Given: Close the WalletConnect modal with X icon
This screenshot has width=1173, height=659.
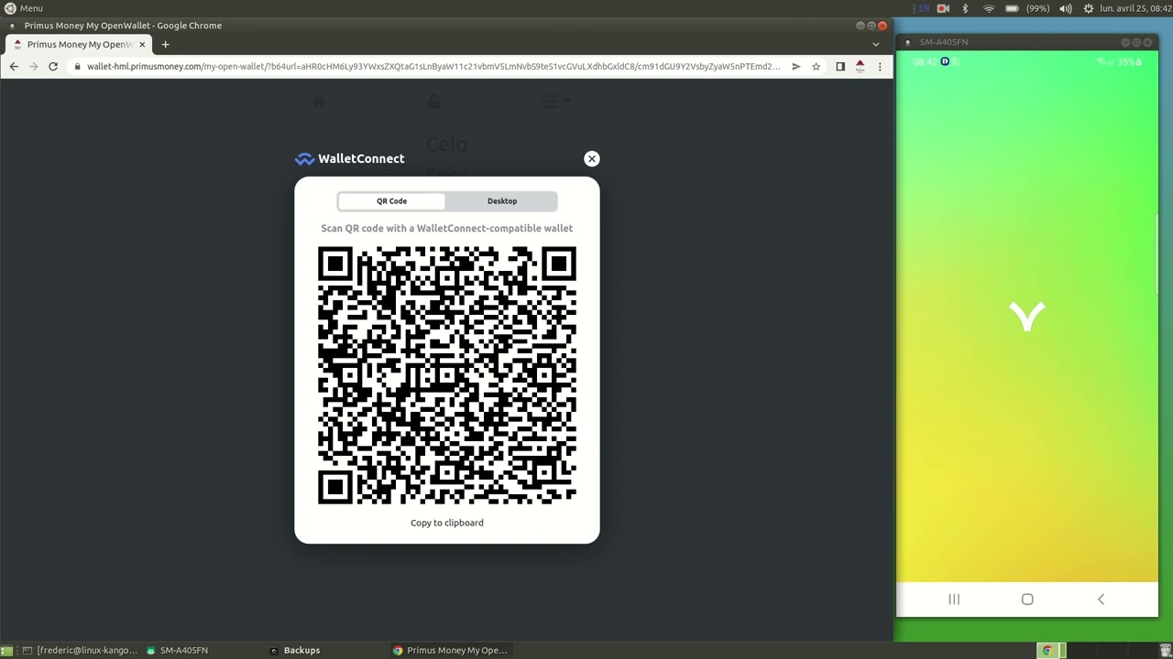Looking at the screenshot, I should pyautogui.click(x=592, y=159).
